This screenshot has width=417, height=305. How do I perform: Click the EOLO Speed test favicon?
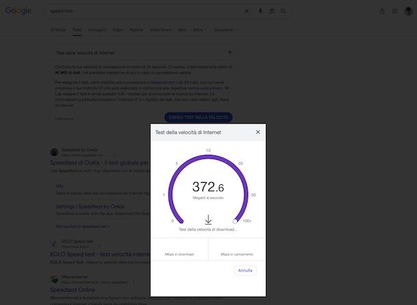54,244
